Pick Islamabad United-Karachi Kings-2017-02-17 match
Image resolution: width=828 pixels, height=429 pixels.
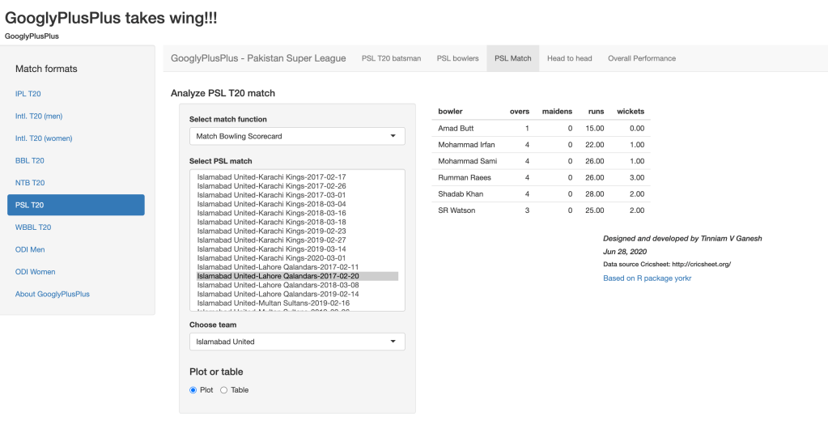271,176
